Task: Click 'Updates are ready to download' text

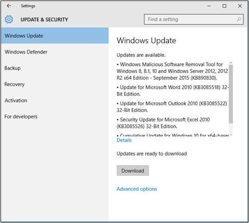Action: coord(152,154)
